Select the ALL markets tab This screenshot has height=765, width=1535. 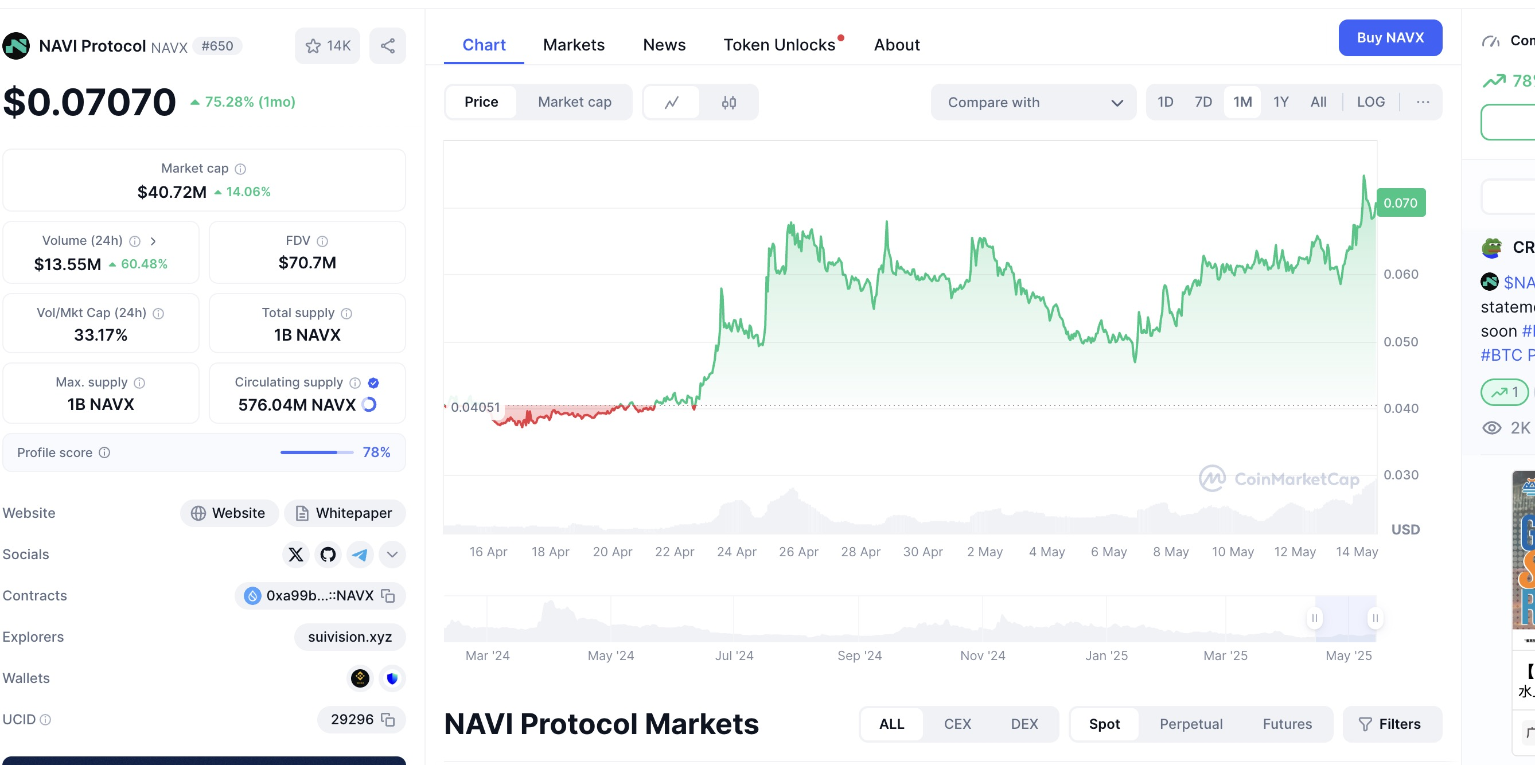892,724
